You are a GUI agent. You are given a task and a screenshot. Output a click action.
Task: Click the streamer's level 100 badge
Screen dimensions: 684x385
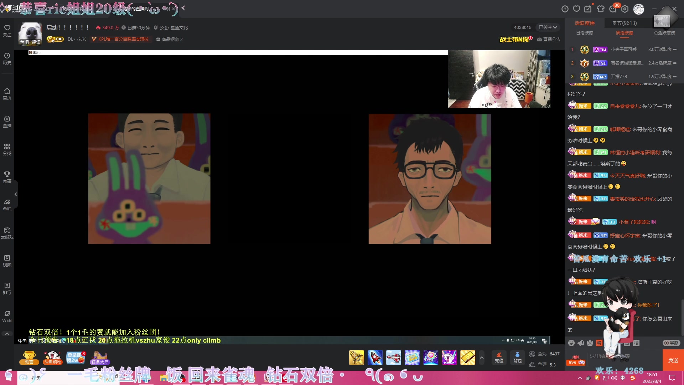[55, 39]
